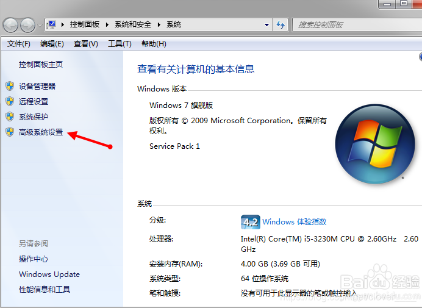Maximize the System window
The image size is (422, 308).
(404, 4)
